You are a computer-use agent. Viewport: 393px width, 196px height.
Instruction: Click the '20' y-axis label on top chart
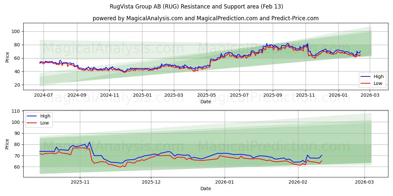click(18, 85)
